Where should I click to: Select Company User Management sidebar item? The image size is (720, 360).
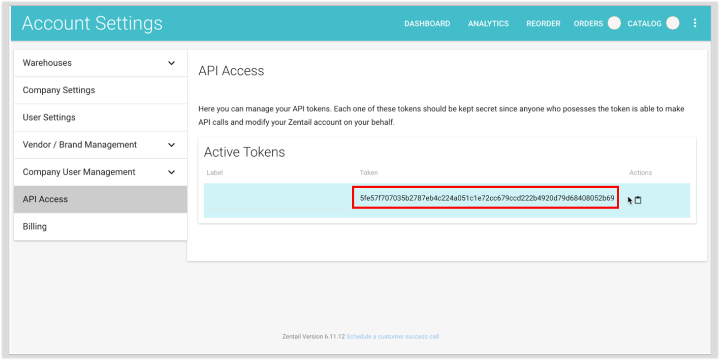100,172
